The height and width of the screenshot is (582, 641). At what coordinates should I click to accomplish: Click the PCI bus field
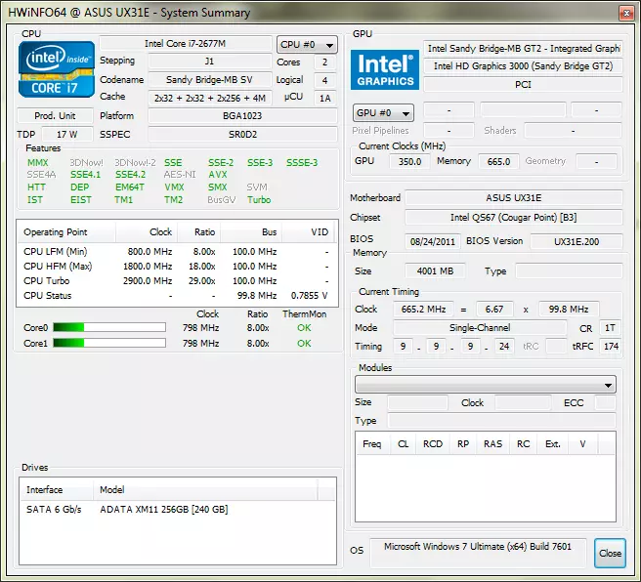click(x=523, y=85)
